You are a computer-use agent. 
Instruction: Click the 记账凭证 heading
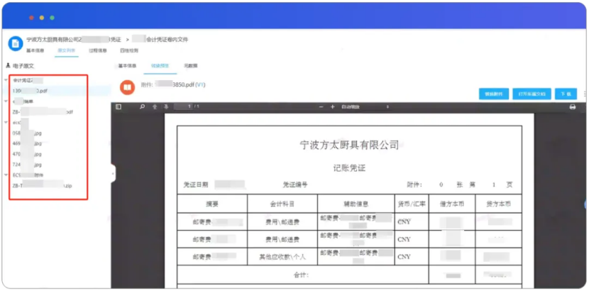349,168
